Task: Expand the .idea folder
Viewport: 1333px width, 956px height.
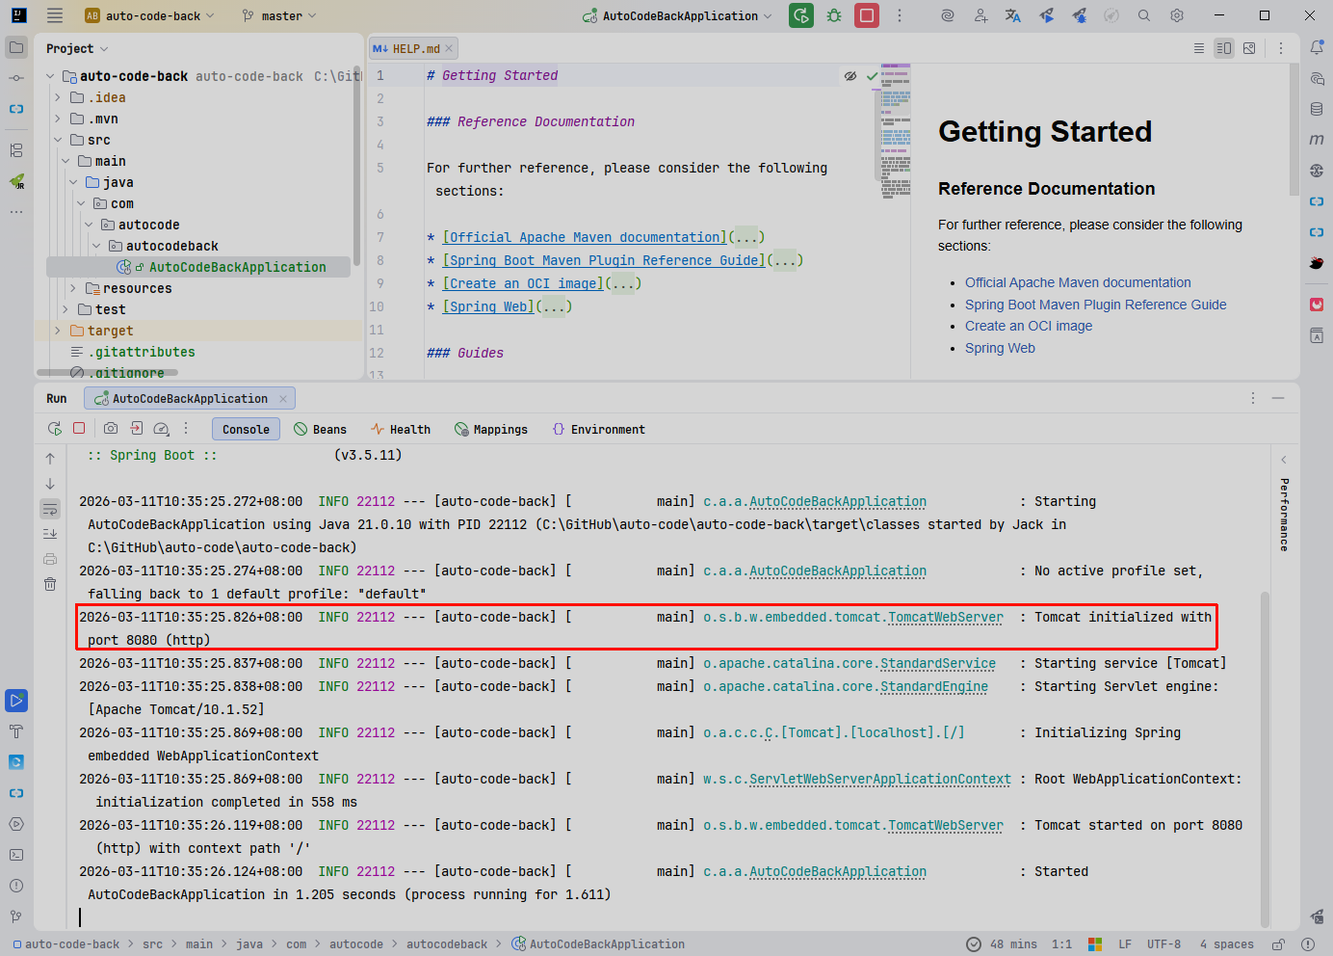Action: coord(58,97)
